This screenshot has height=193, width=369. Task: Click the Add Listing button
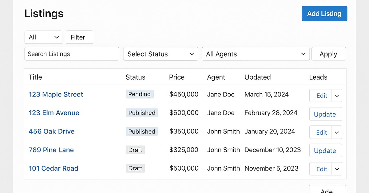[x=324, y=14]
